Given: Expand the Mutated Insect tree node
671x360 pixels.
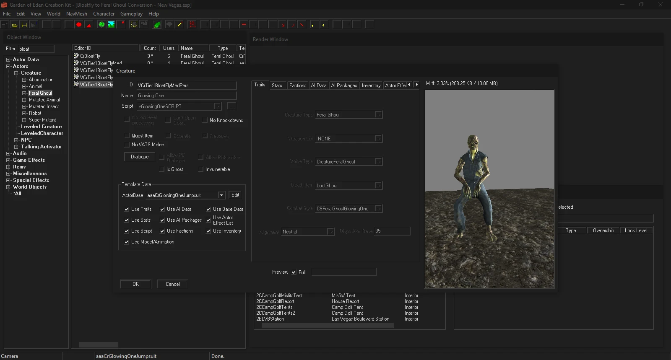Looking at the screenshot, I should tap(24, 106).
